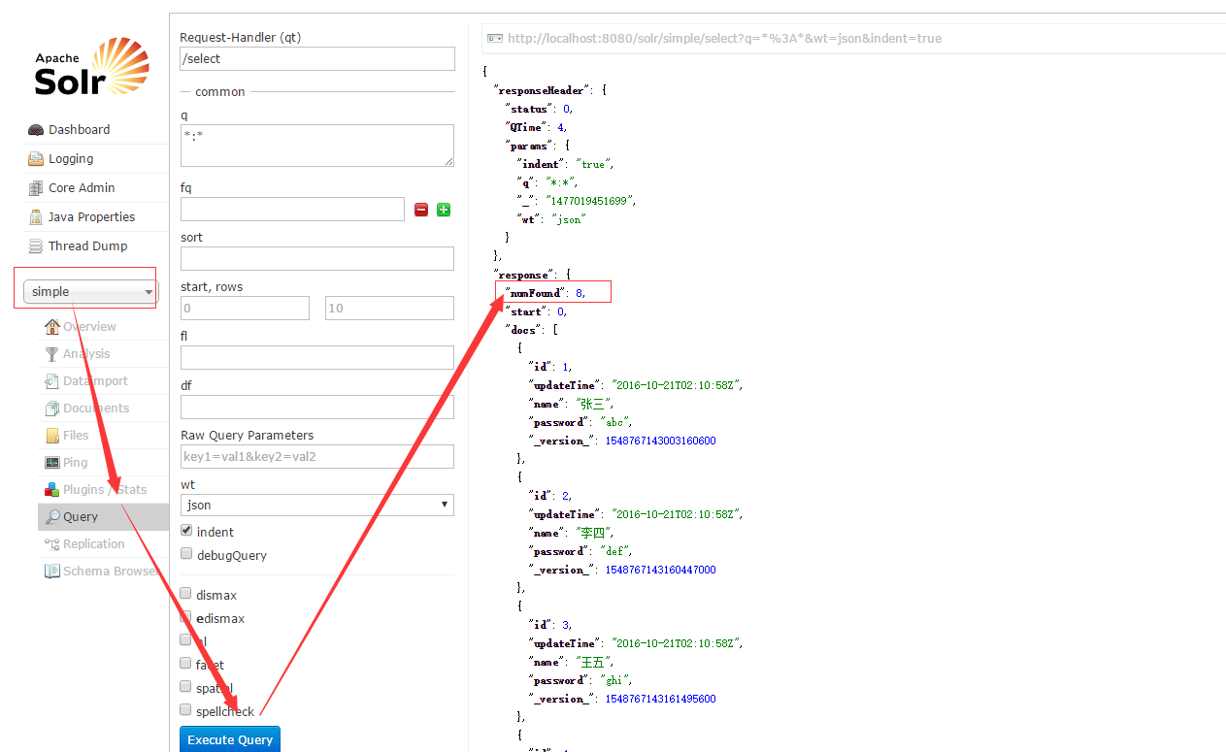Open Logging via its notepad icon
The image size is (1226, 752).
[36, 159]
